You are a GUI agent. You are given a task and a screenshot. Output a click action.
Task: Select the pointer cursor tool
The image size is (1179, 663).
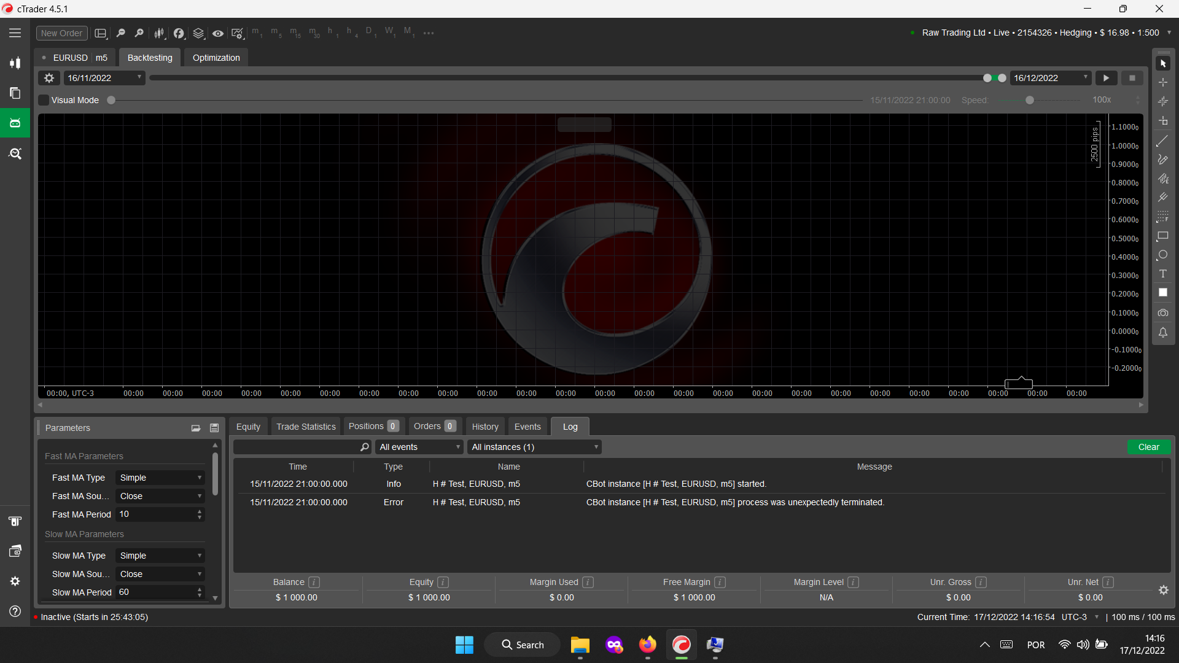[1163, 63]
